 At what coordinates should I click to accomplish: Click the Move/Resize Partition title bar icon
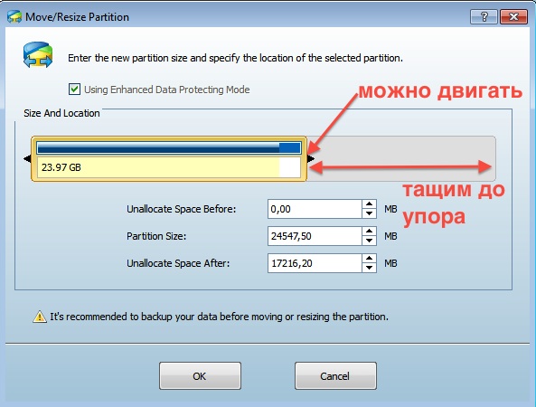tap(14, 17)
